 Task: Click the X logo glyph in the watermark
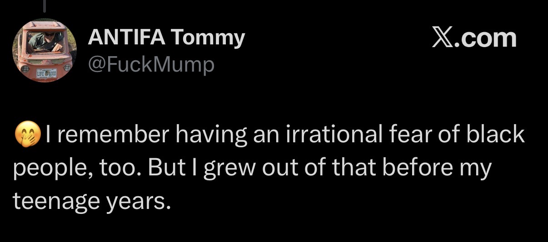click(x=443, y=39)
